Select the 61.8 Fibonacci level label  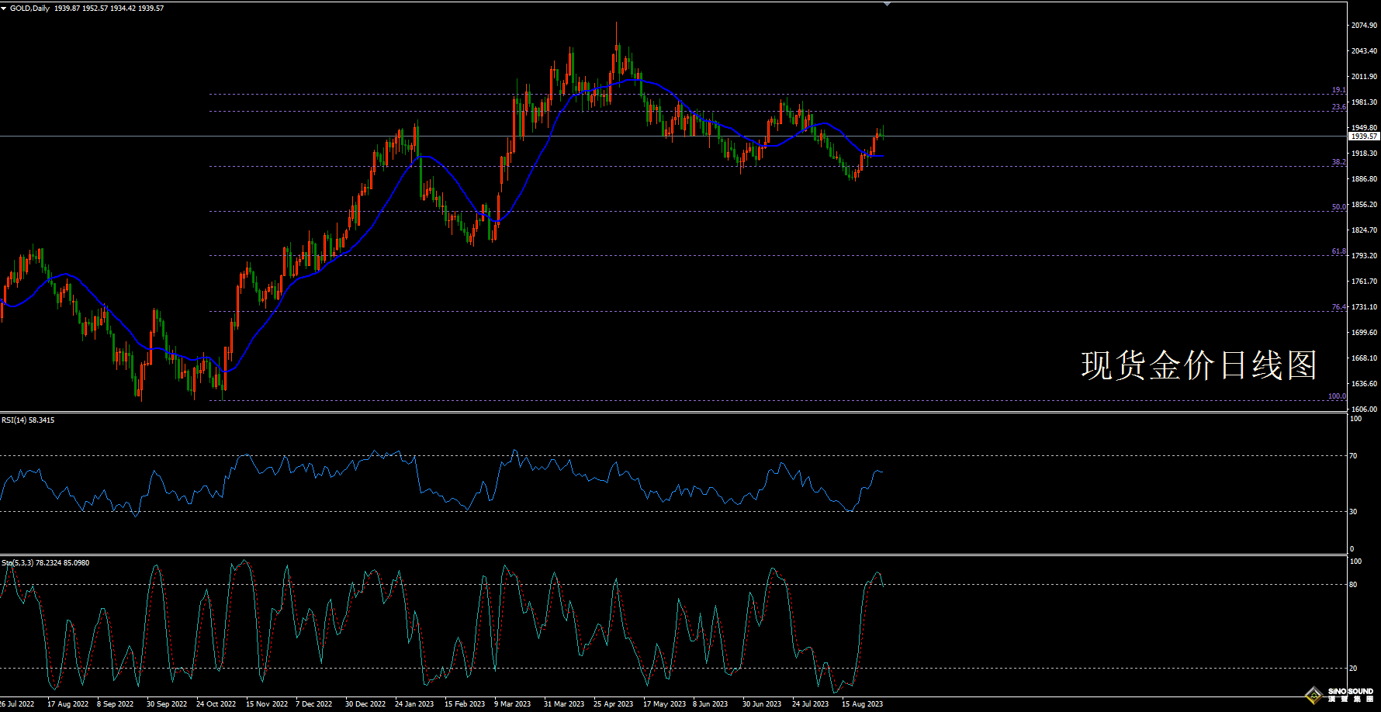click(1338, 251)
